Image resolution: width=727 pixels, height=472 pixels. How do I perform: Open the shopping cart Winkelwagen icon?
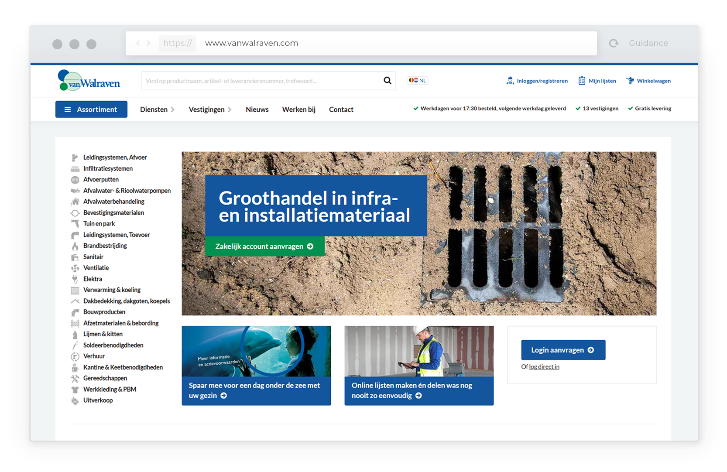(630, 81)
